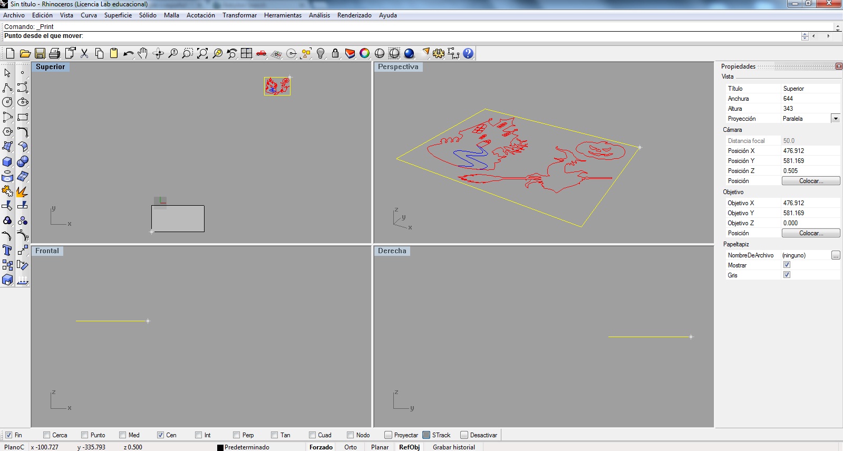The height and width of the screenshot is (451, 843).
Task: Click the Explode icon in left toolbar
Action: click(x=23, y=191)
